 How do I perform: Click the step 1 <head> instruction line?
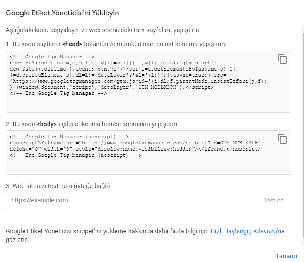click(x=116, y=44)
